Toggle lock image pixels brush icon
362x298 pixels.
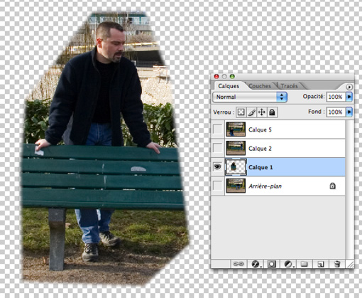[x=251, y=112]
